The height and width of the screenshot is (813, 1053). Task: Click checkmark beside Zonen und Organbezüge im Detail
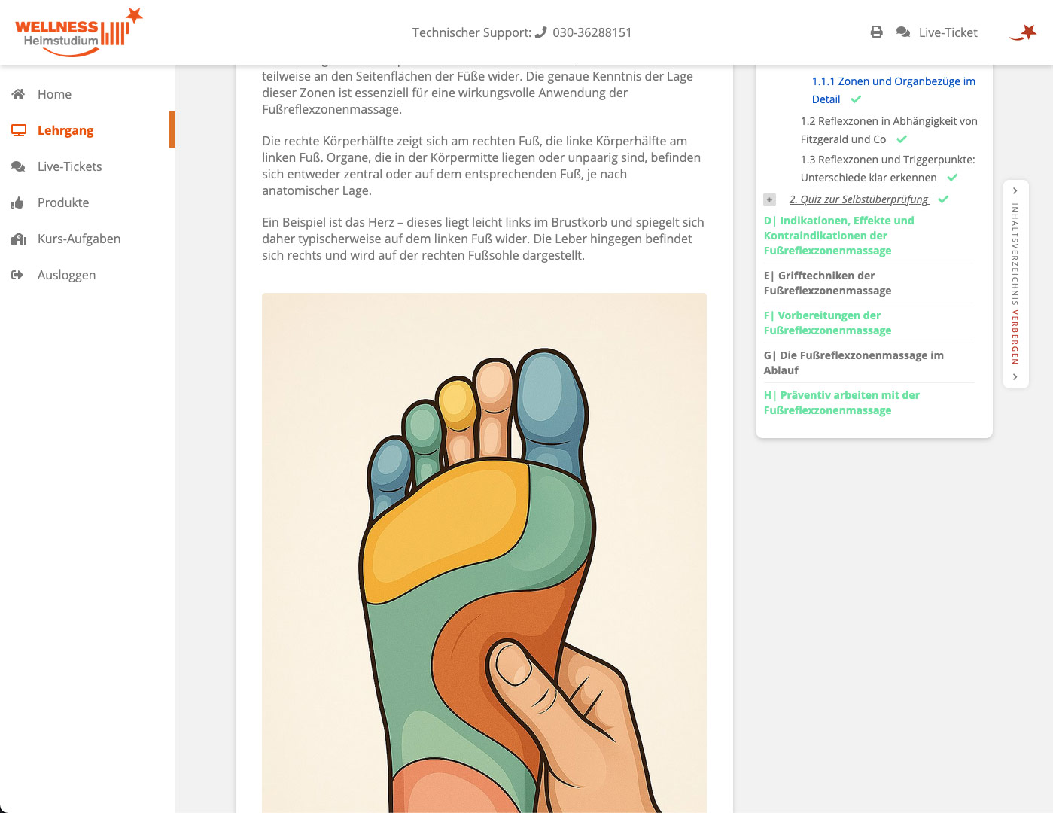coord(856,99)
